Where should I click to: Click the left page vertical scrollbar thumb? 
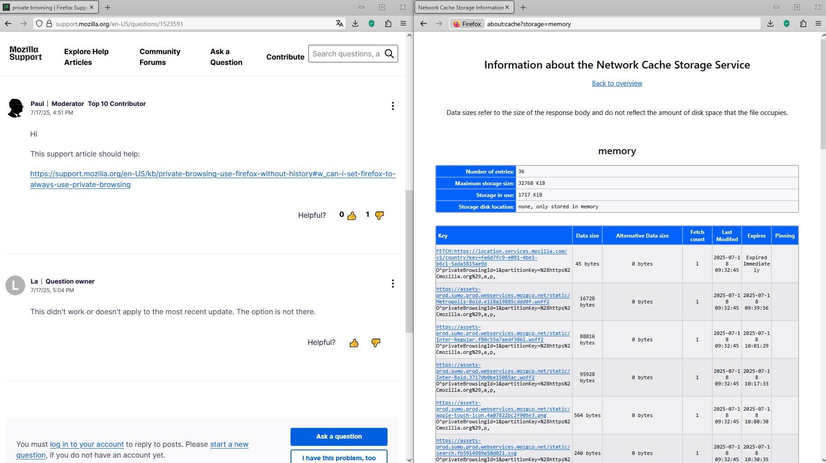(x=409, y=261)
